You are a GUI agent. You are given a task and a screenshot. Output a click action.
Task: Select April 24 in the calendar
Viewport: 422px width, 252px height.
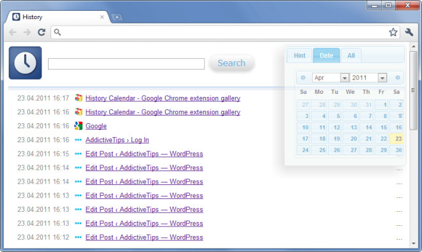(303, 150)
